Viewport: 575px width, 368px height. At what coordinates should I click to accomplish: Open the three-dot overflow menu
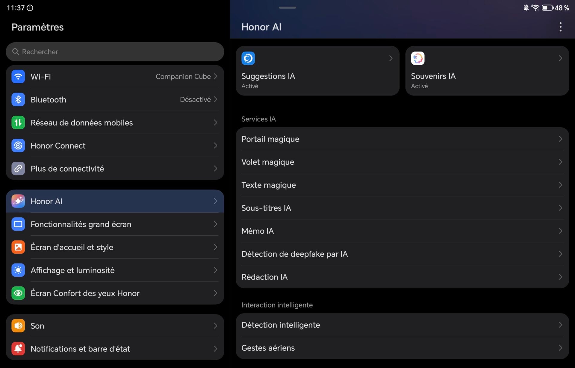tap(560, 27)
